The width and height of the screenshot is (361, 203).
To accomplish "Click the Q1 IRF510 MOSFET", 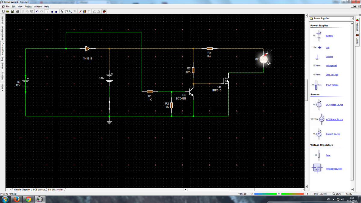I will 226,81.
